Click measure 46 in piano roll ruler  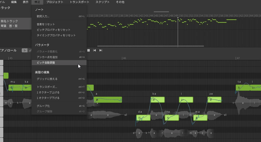tap(124, 58)
